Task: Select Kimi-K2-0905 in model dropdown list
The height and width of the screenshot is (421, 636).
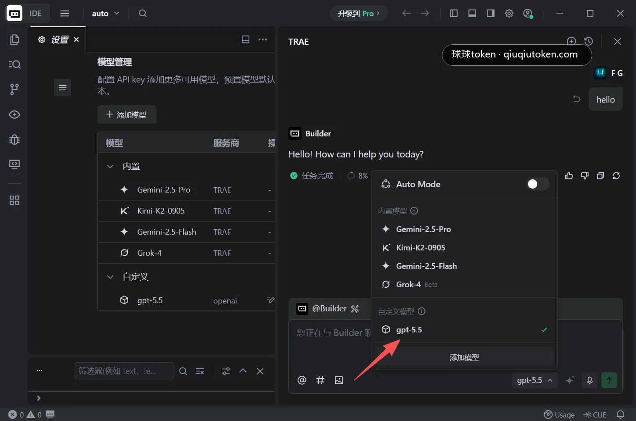Action: tap(464, 248)
